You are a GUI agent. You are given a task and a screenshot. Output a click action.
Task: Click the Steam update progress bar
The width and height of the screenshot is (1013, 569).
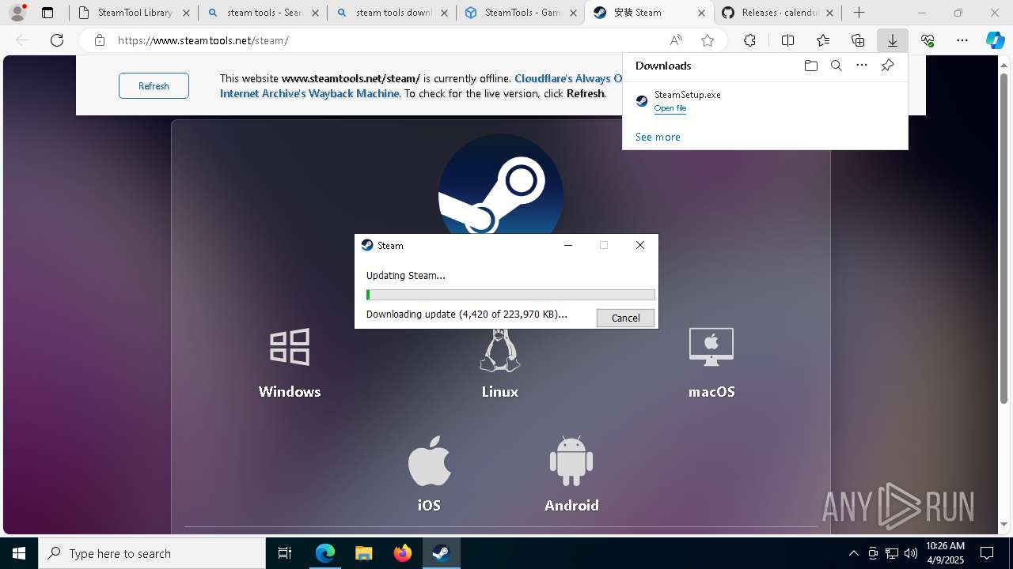pos(510,295)
